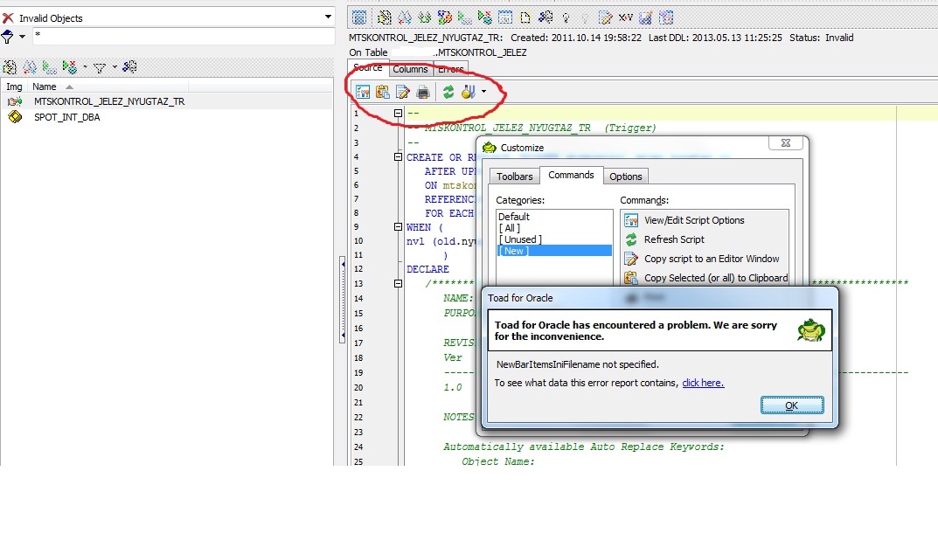Viewport: 938px width, 554px height.
Task: Collapse code fold at line 4 CREATE
Action: click(x=398, y=156)
